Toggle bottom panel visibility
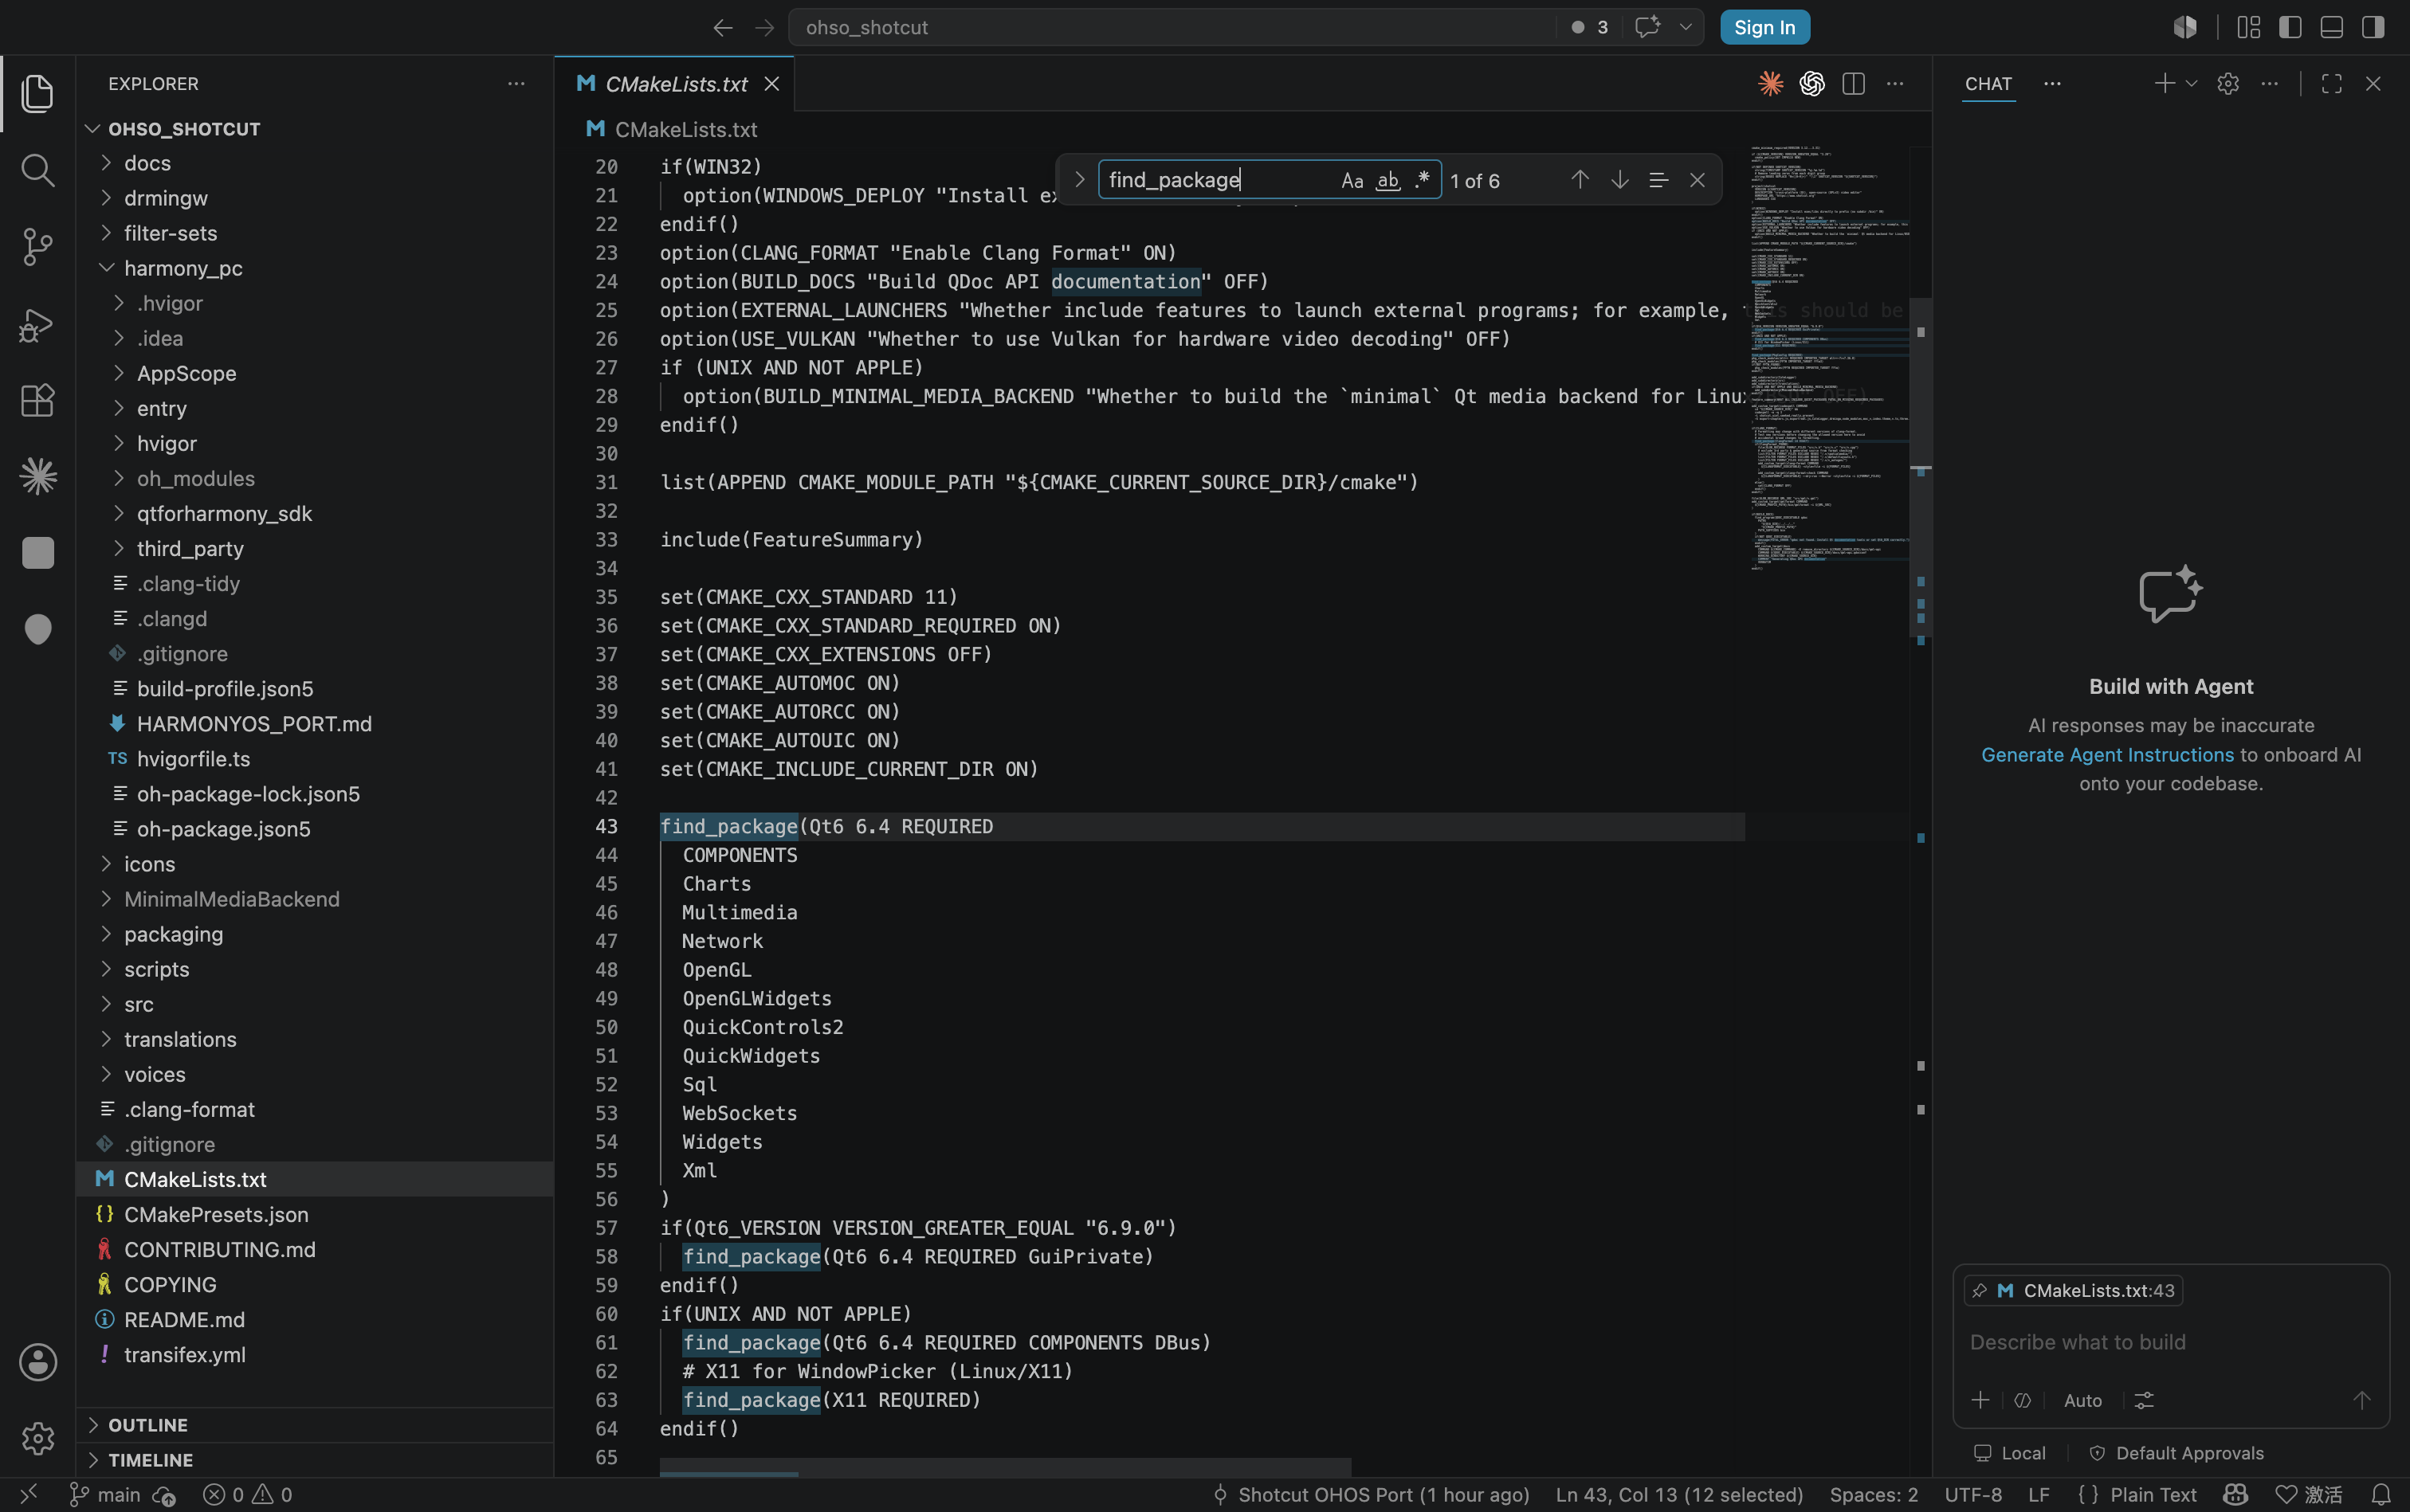Viewport: 2410px width, 1512px height. coord(2331,27)
